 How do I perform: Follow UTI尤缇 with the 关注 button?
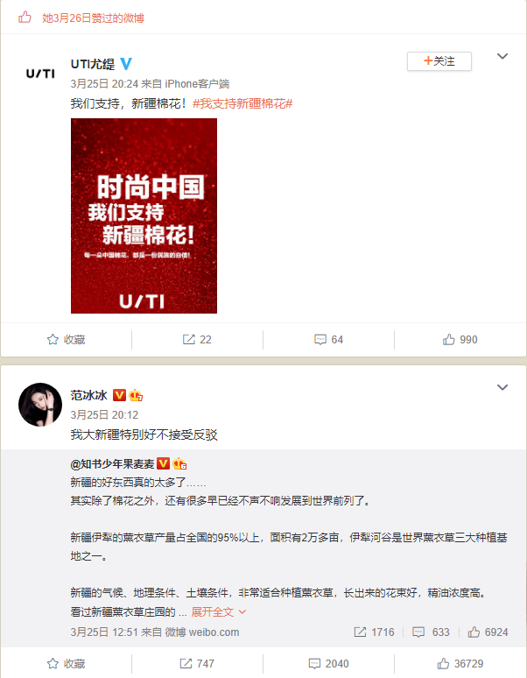tap(439, 61)
